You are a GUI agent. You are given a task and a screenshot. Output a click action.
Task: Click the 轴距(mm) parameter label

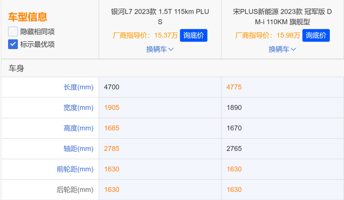(x=78, y=148)
